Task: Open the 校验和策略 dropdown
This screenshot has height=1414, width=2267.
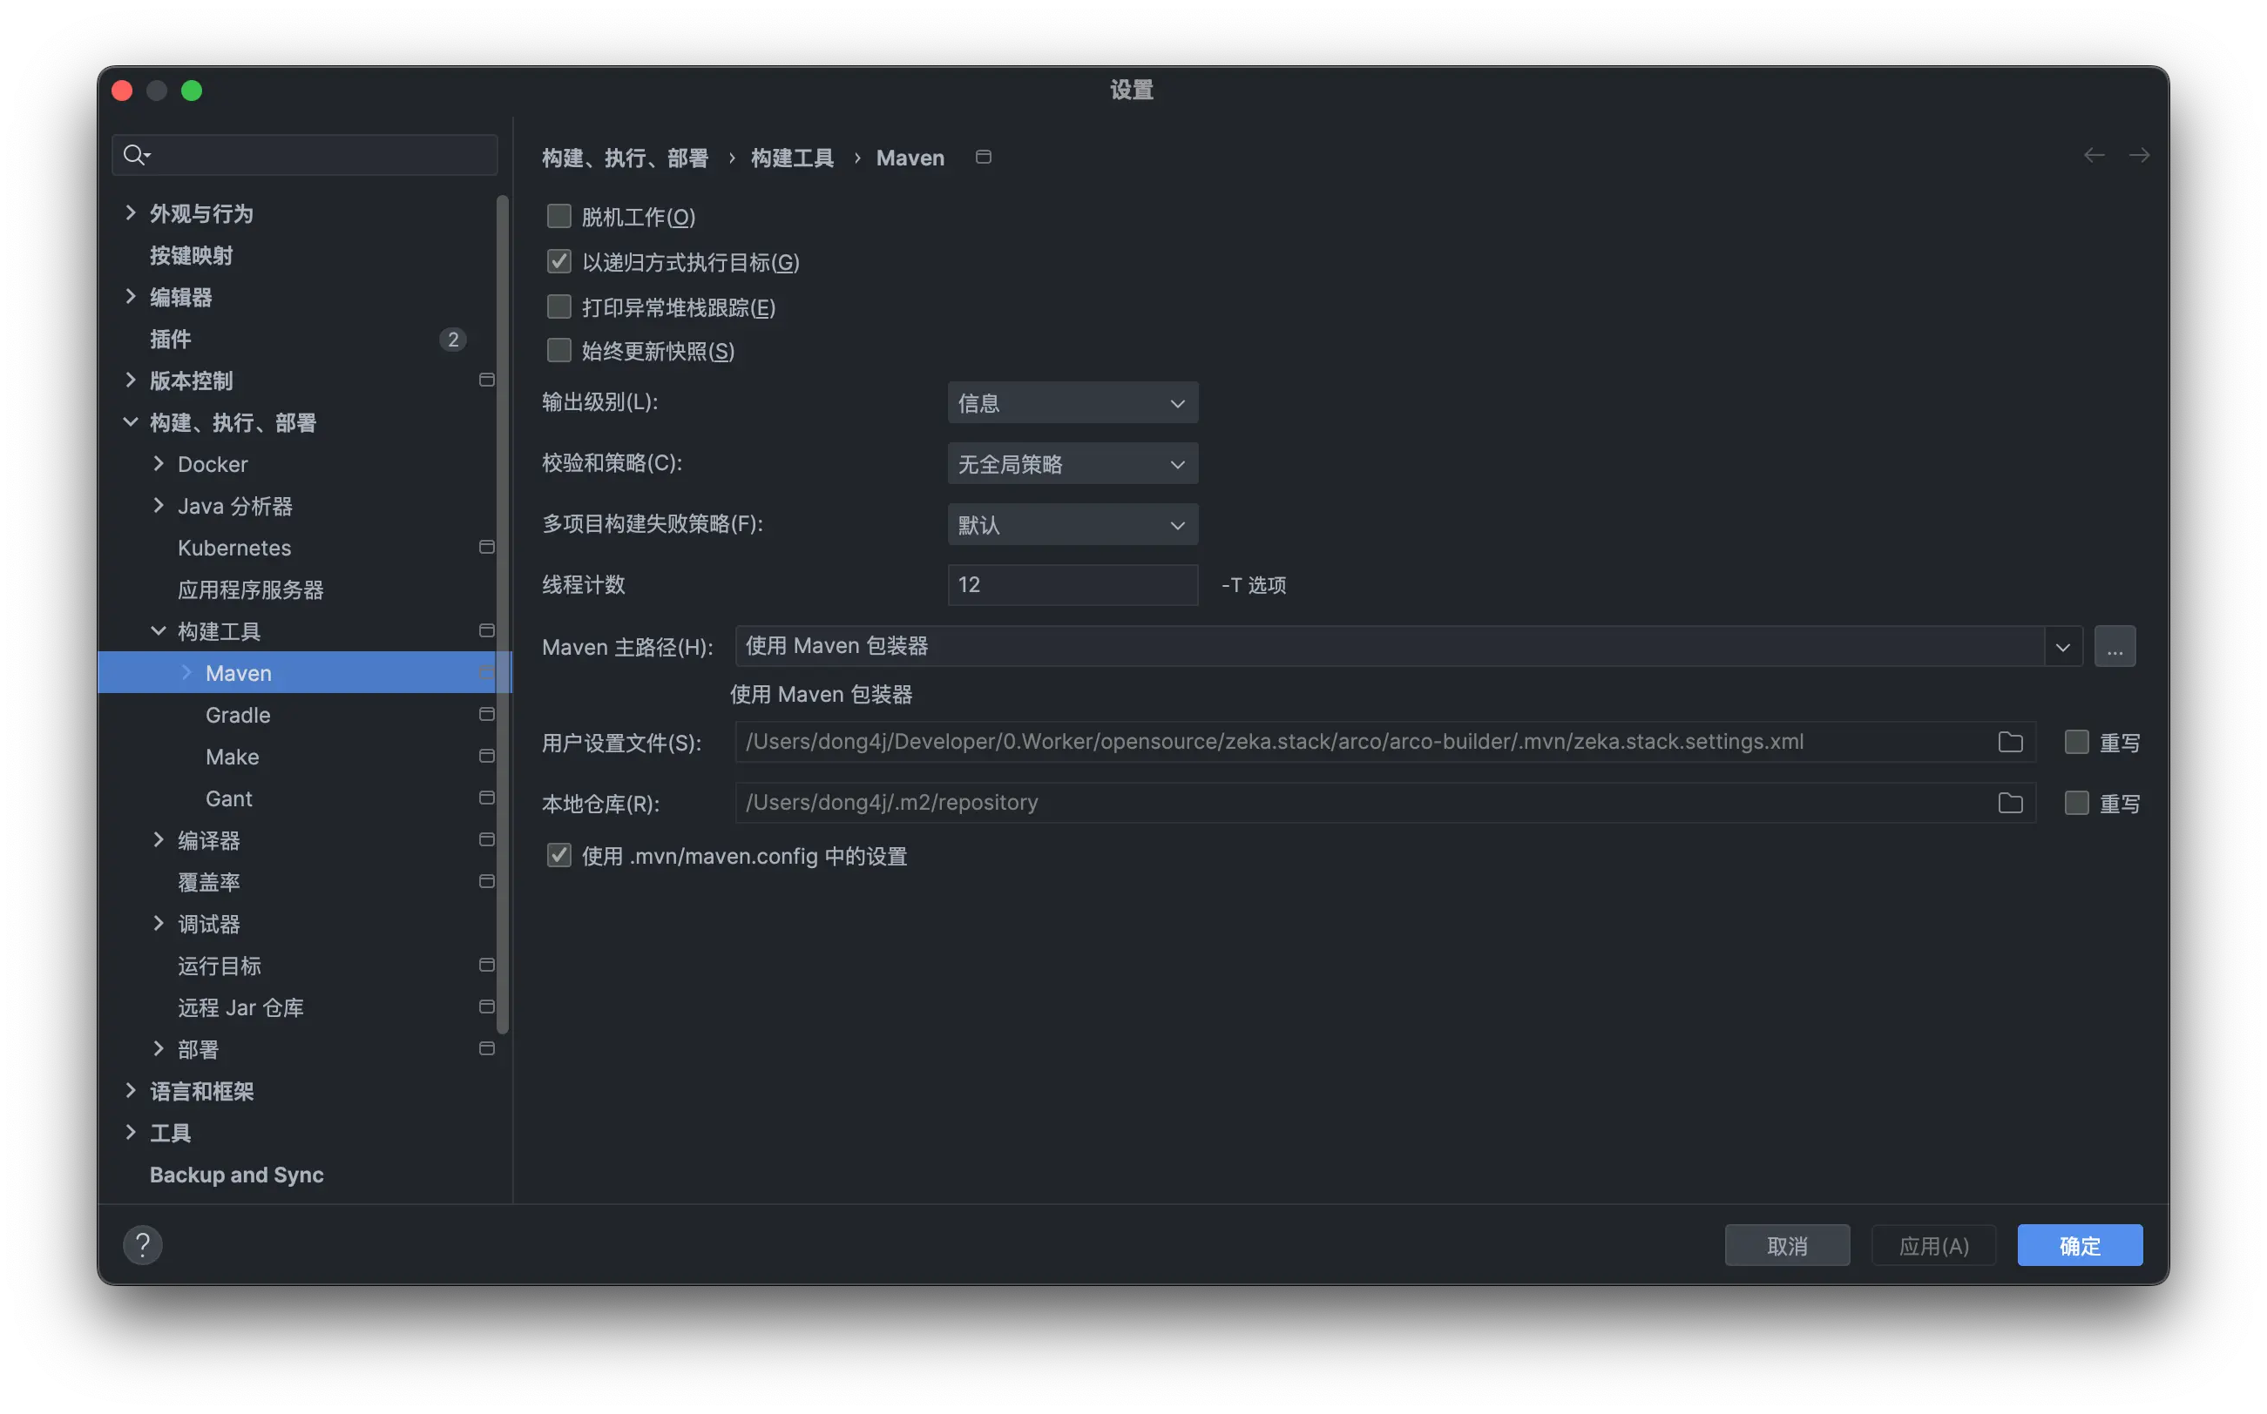Action: tap(1073, 464)
